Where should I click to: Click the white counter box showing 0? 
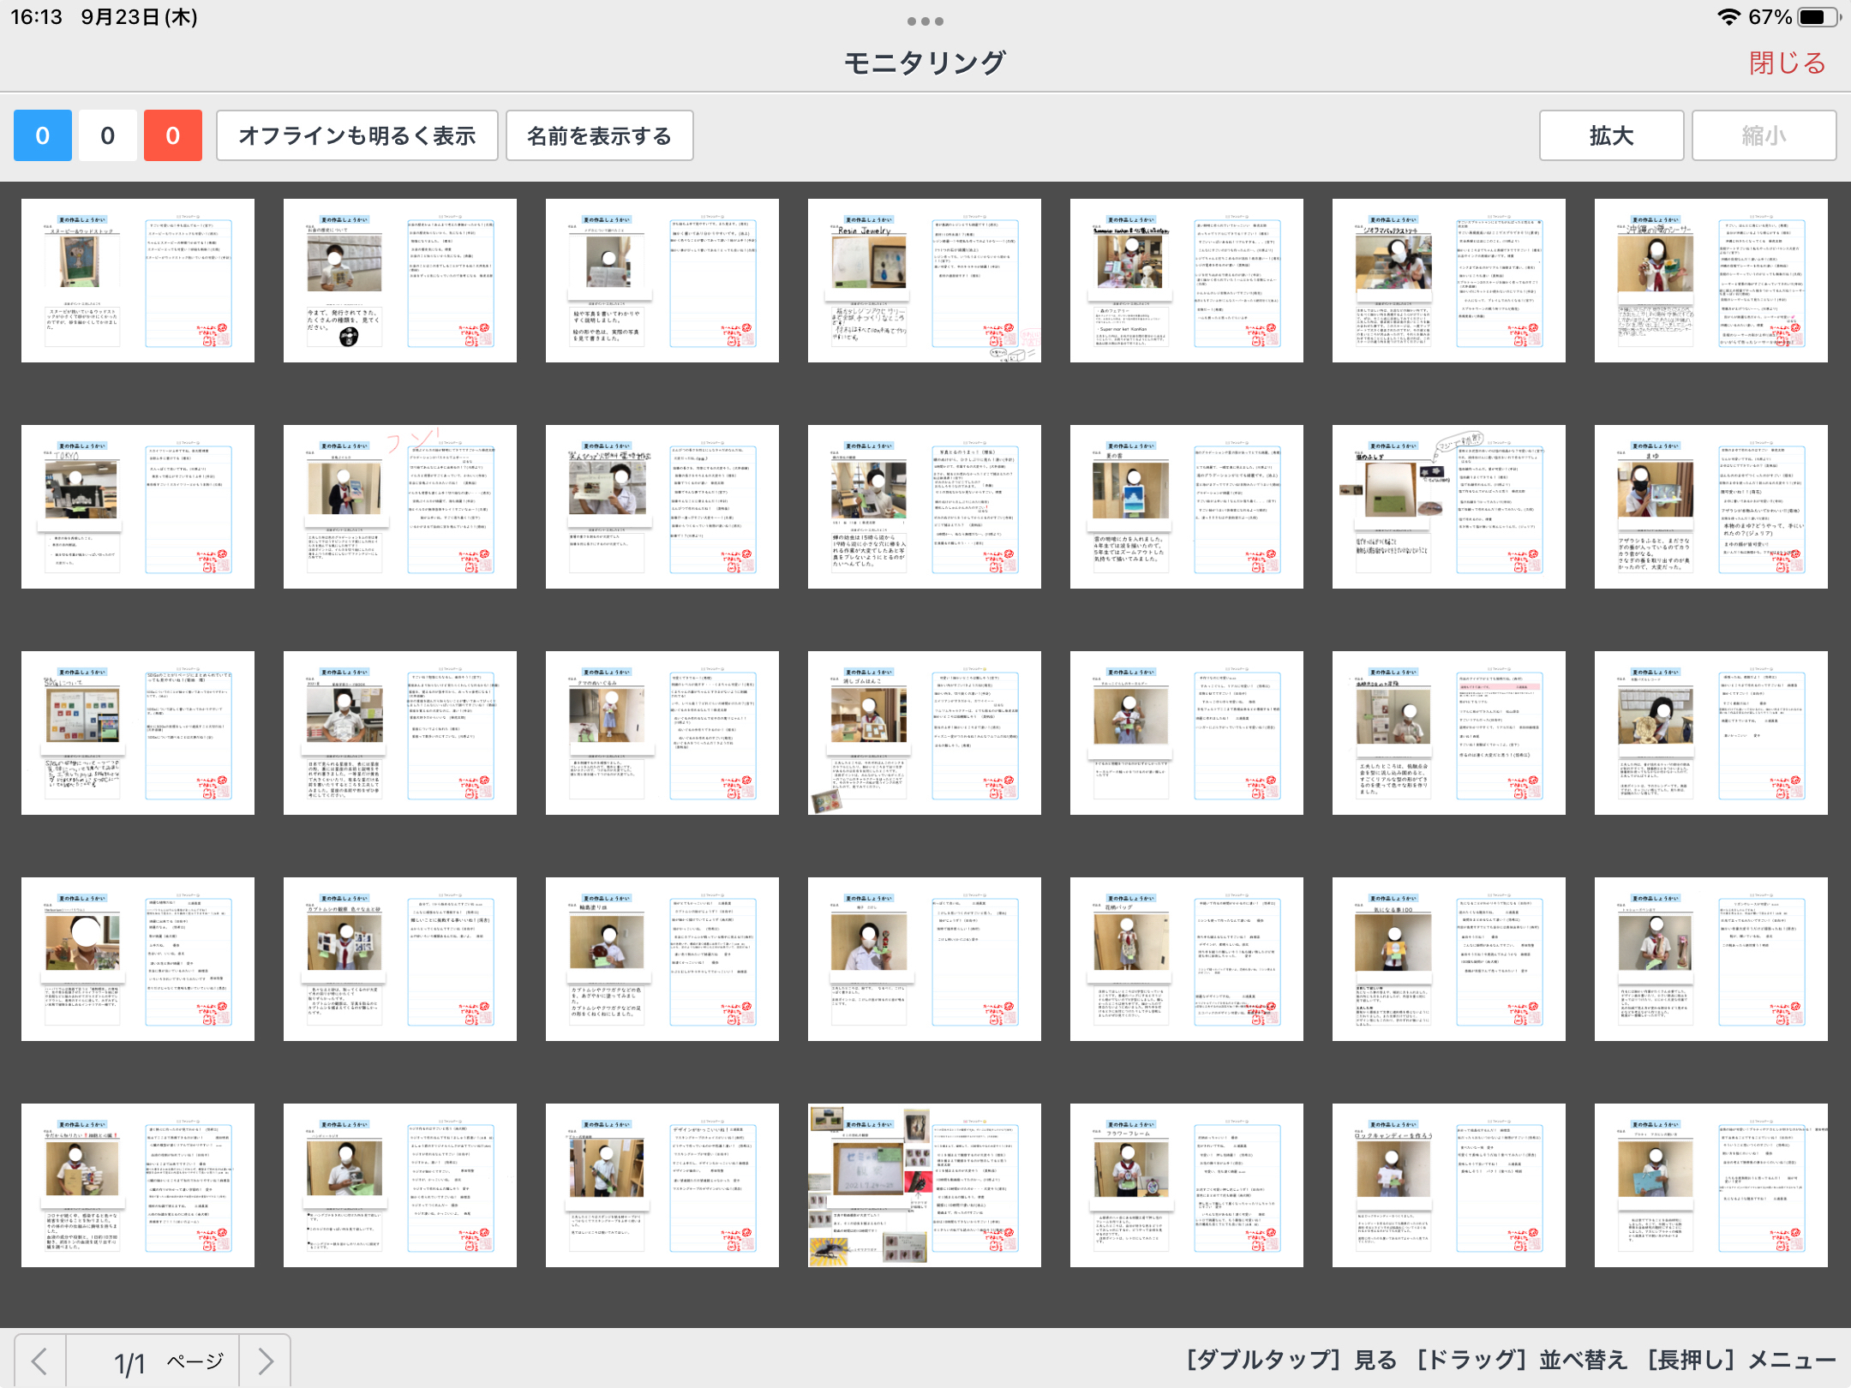pyautogui.click(x=107, y=135)
